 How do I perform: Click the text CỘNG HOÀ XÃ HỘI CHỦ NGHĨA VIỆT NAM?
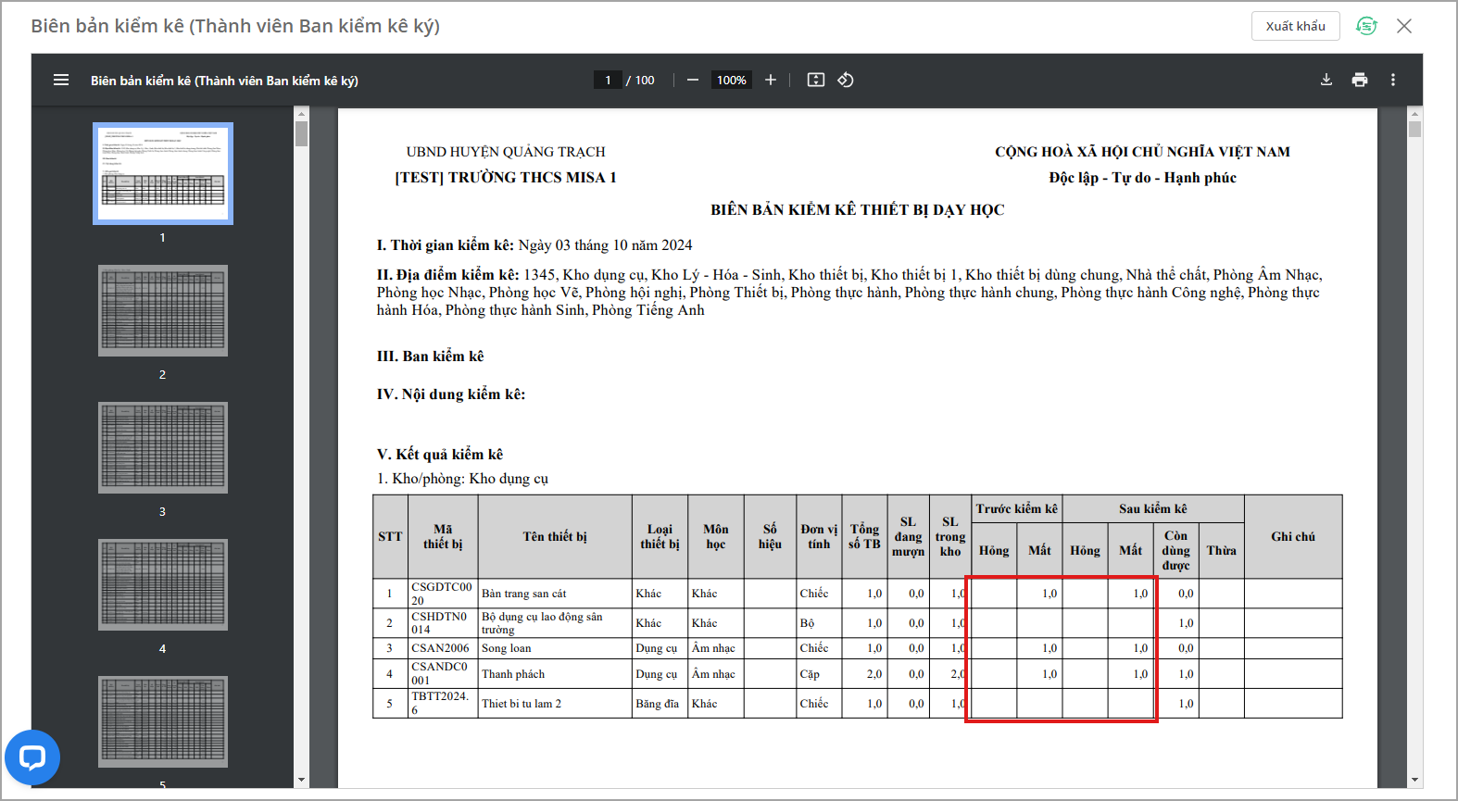pos(1142,152)
